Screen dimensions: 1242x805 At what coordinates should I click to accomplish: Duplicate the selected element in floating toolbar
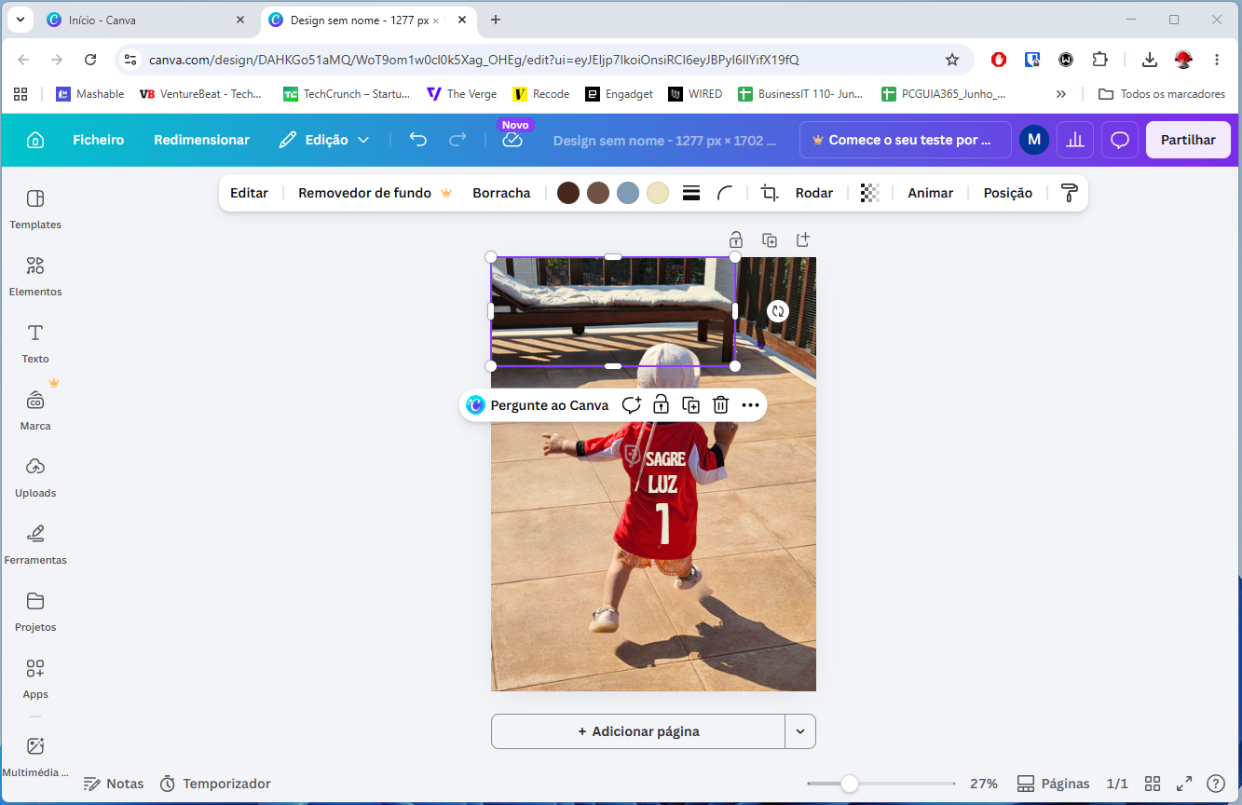click(x=690, y=404)
